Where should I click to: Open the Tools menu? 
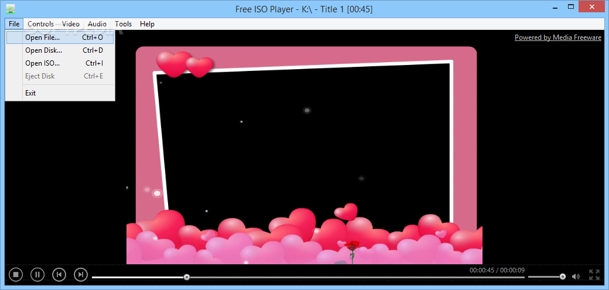point(123,23)
